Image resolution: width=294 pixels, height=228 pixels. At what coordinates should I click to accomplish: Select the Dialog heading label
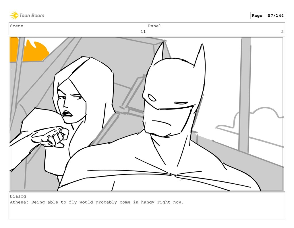point(18,196)
